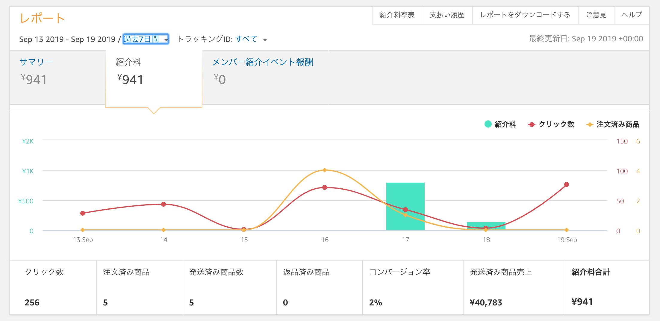The width and height of the screenshot is (660, 321).
Task: Click the red click-count point on Sep 14
Action: click(x=164, y=204)
